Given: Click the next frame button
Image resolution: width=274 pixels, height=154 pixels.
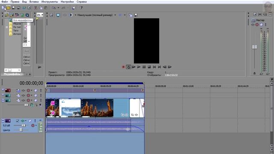Looking at the screenshot, I should tap(170, 67).
